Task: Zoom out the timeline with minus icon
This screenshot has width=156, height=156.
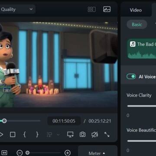Action: coord(19,153)
